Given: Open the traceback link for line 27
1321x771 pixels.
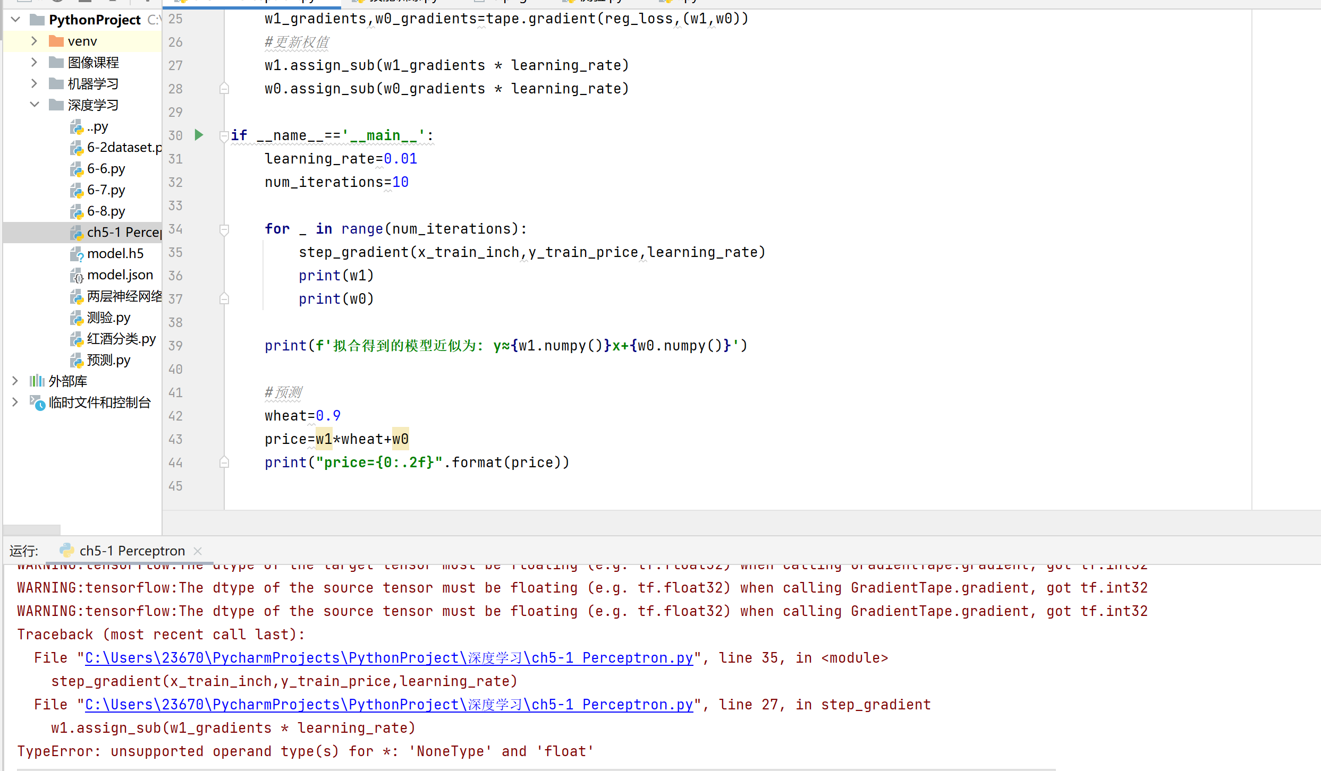Looking at the screenshot, I should point(388,705).
